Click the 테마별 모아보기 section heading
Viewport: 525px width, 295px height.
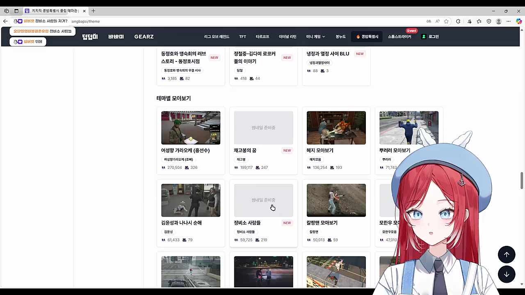tap(173, 98)
